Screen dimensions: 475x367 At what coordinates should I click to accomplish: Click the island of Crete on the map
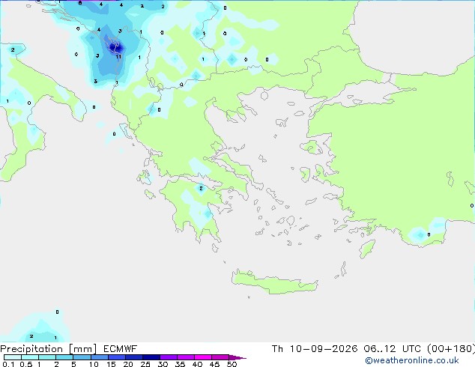click(x=274, y=282)
